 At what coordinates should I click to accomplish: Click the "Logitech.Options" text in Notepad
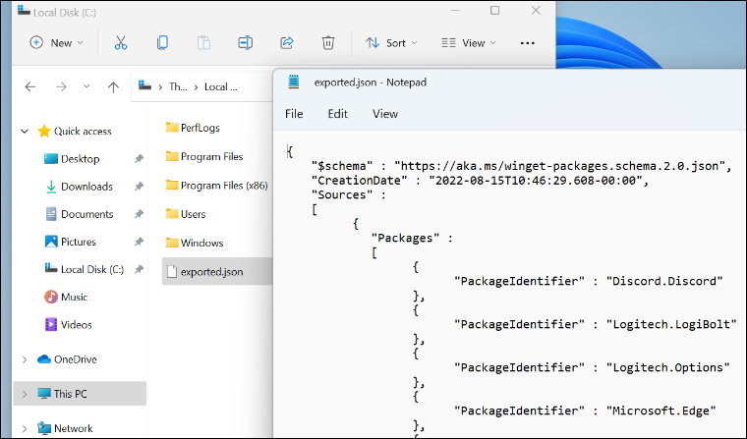coord(668,367)
